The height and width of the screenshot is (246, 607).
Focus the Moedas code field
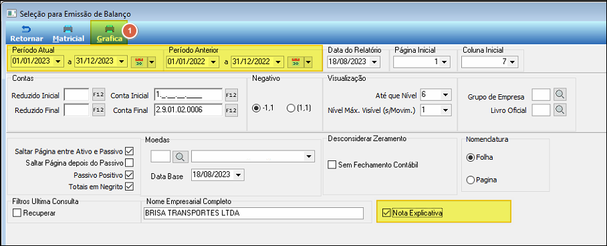click(x=160, y=156)
